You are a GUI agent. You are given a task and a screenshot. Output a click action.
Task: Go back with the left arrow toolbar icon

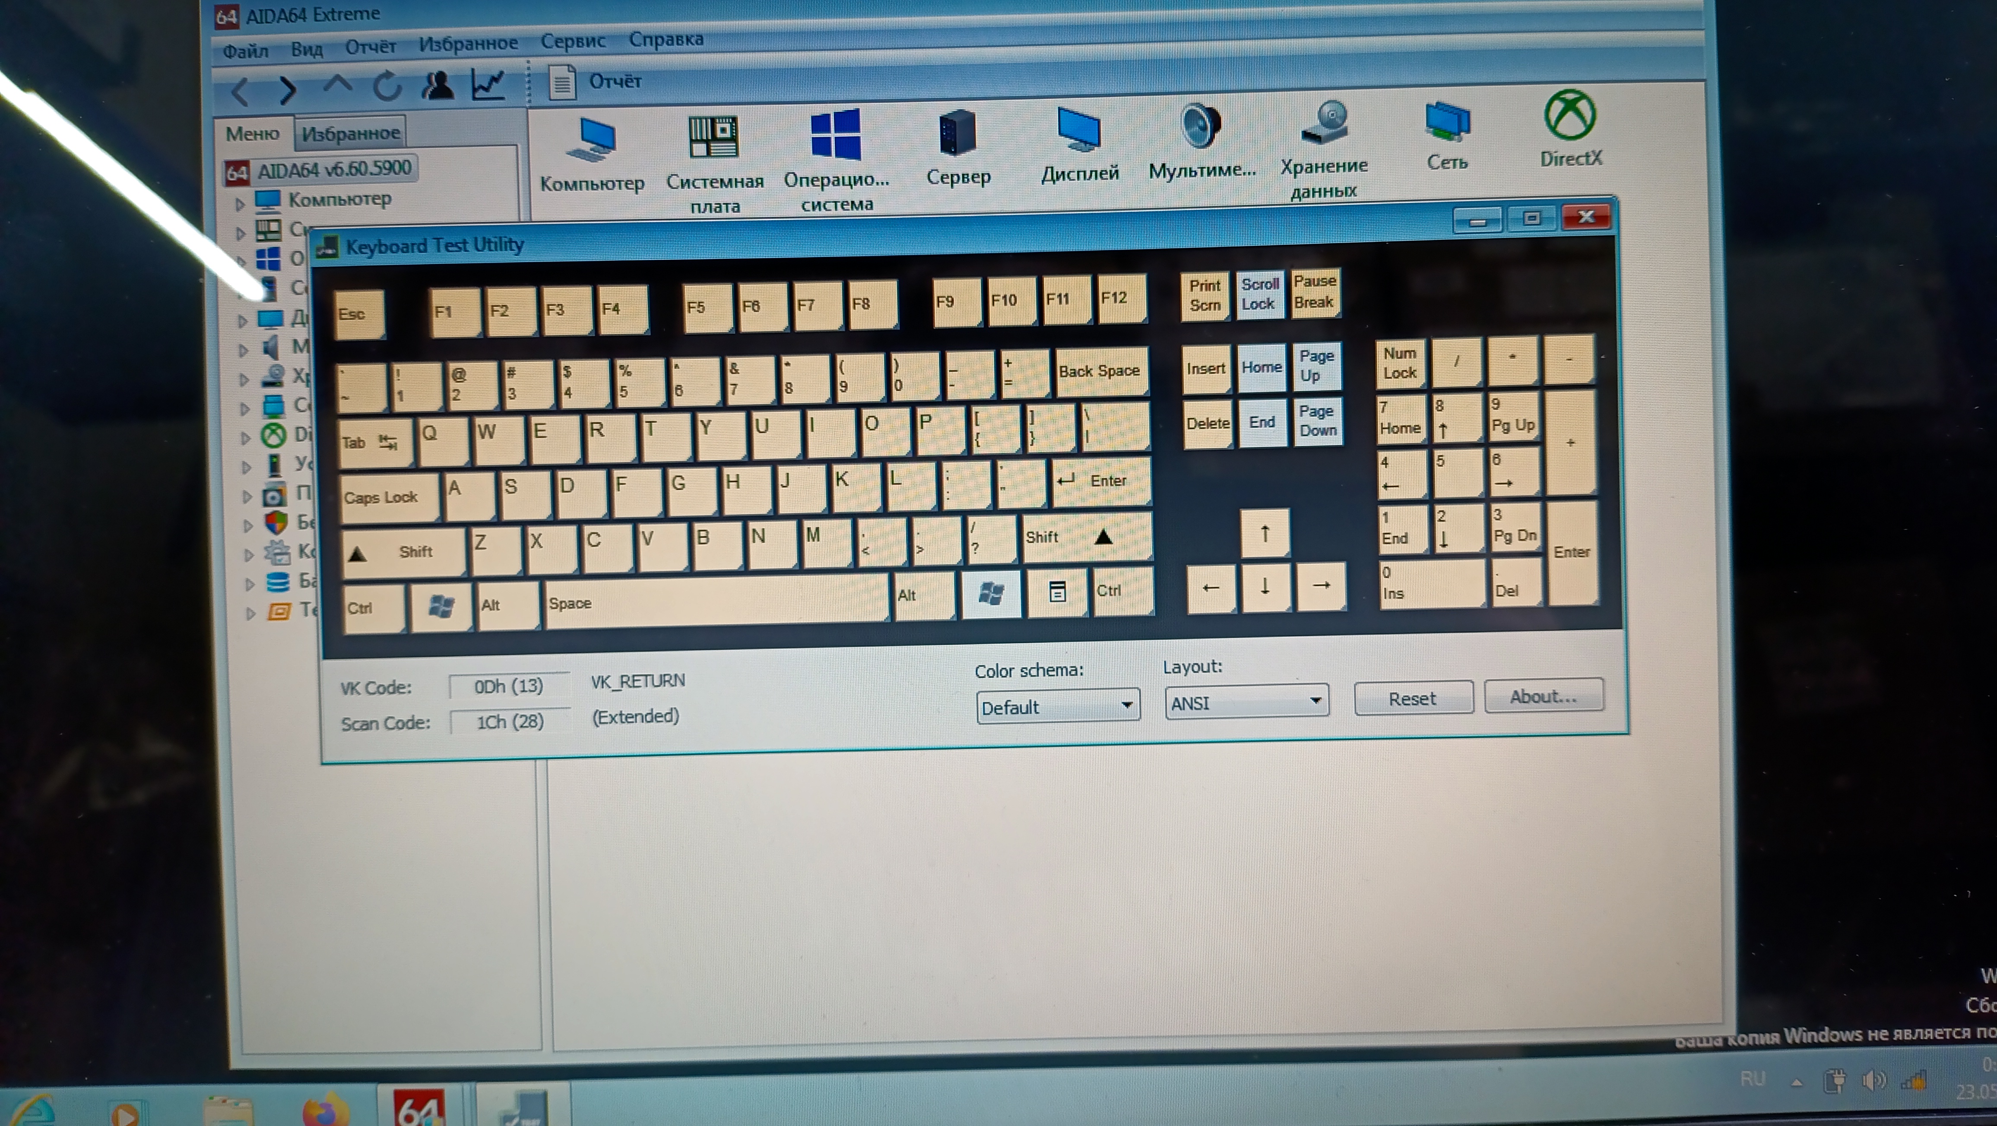[240, 92]
